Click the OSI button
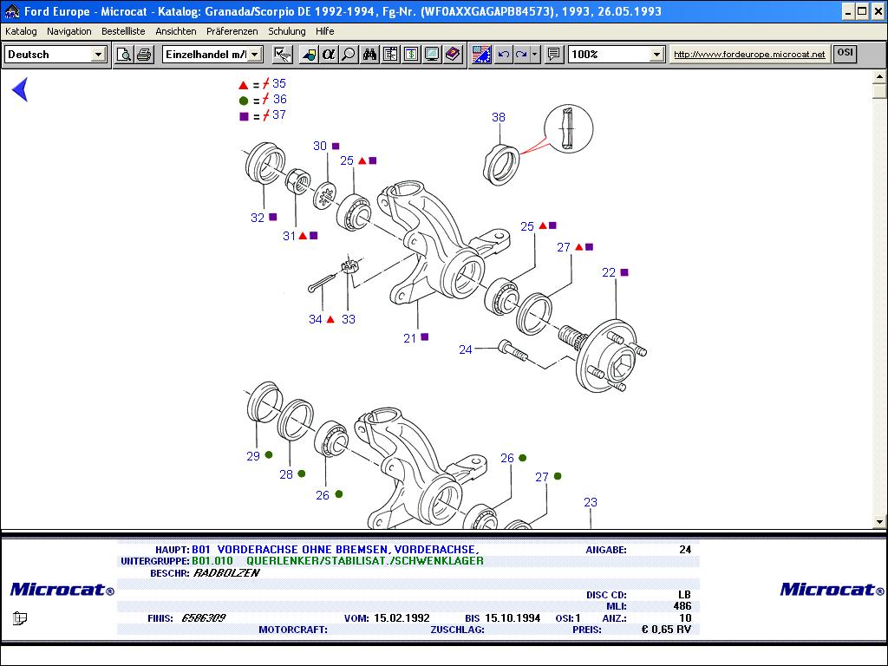 point(845,53)
